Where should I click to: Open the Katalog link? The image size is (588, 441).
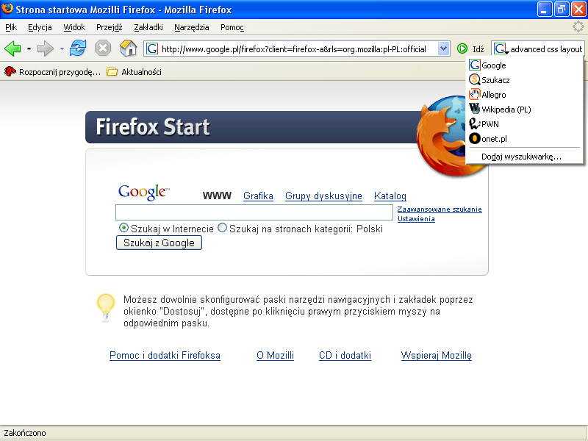(390, 196)
